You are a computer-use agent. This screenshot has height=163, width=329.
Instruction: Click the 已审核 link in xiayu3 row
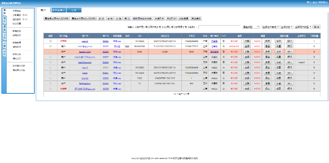coord(214,41)
